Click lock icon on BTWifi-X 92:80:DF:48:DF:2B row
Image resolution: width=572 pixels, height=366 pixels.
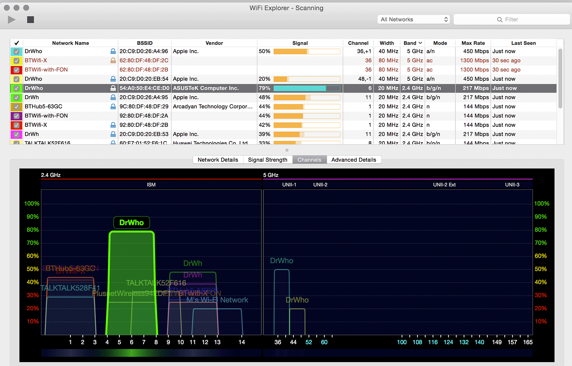tap(113, 125)
